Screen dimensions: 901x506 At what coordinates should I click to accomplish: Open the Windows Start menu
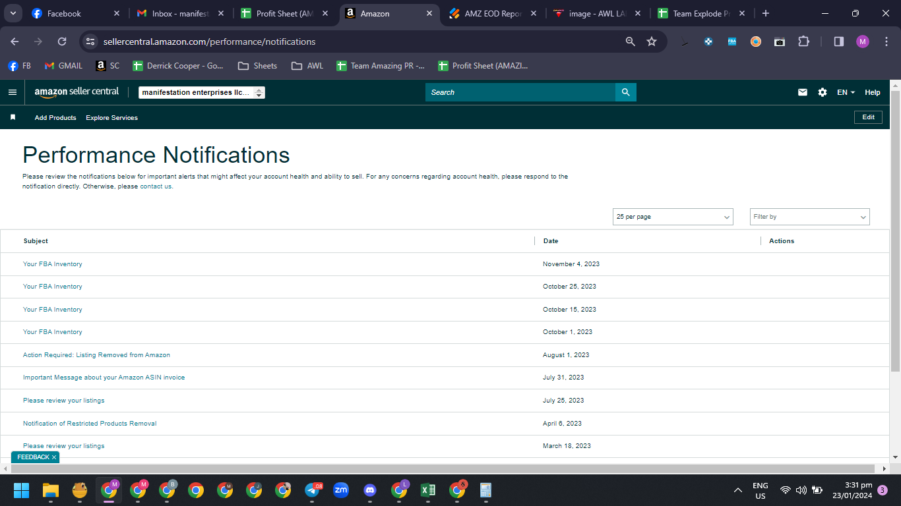point(22,490)
